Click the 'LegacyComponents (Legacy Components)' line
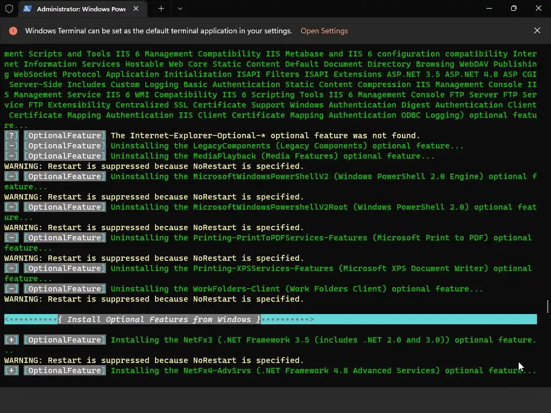Image resolution: width=551 pixels, height=413 pixels. [235, 146]
